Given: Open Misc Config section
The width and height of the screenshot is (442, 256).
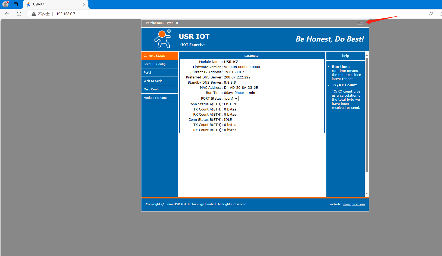Looking at the screenshot, I should pos(160,89).
